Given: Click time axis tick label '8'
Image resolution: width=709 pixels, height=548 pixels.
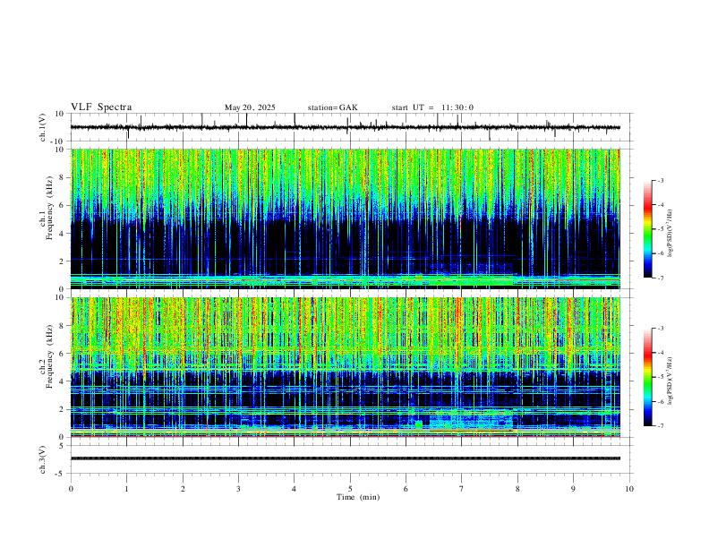Looking at the screenshot, I should tap(517, 489).
